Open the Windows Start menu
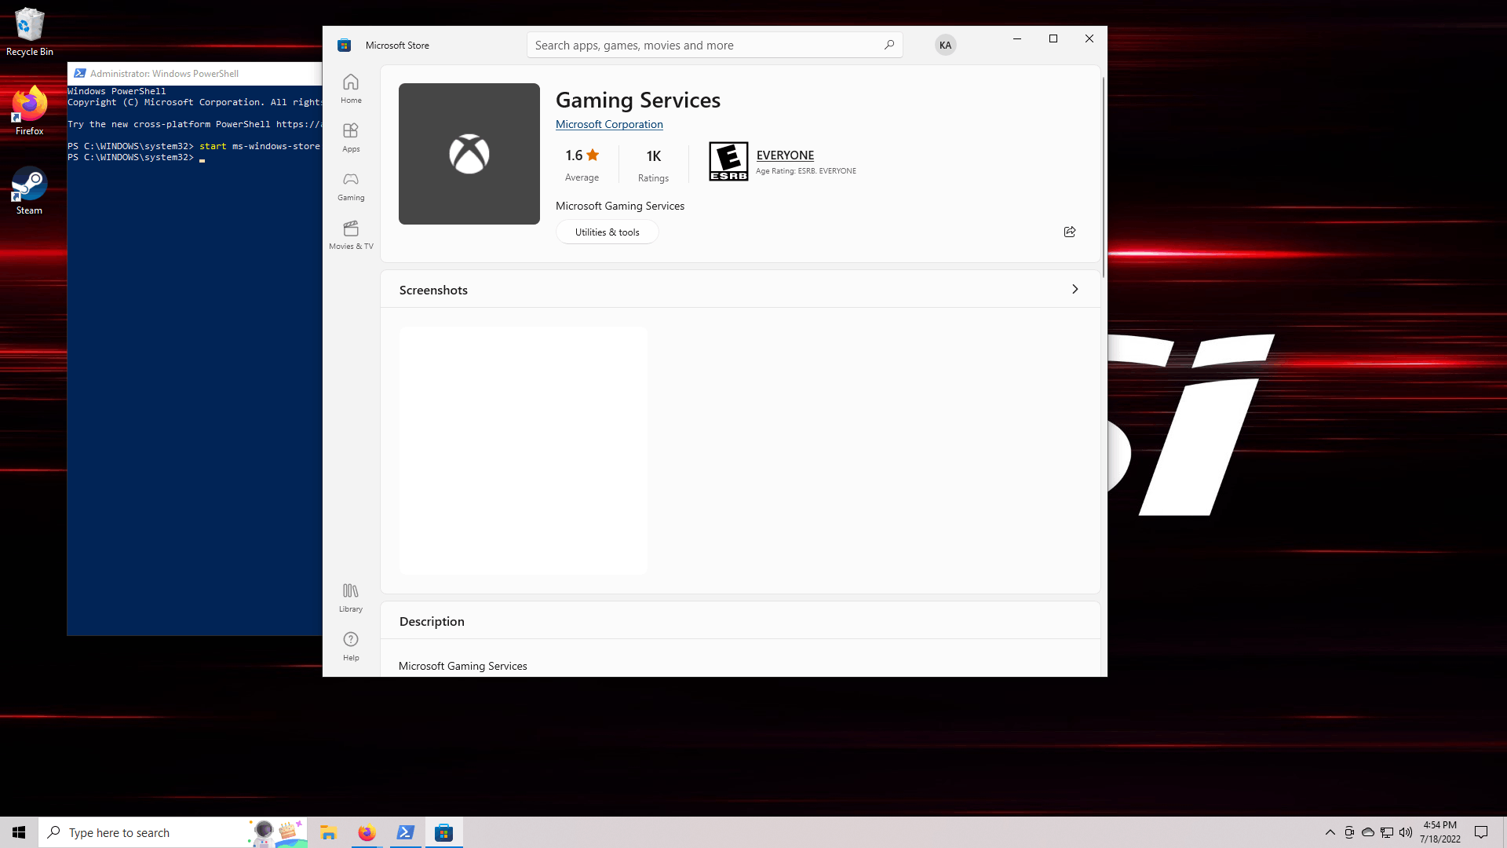The width and height of the screenshot is (1507, 848). (x=19, y=832)
